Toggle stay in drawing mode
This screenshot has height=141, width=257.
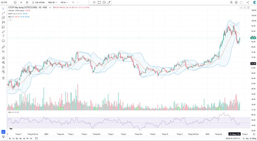pos(3,63)
